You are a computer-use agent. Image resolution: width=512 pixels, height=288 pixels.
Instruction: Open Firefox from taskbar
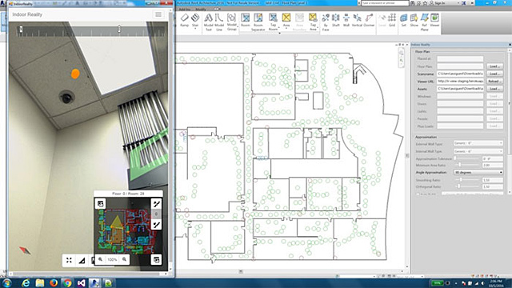[x=54, y=282]
